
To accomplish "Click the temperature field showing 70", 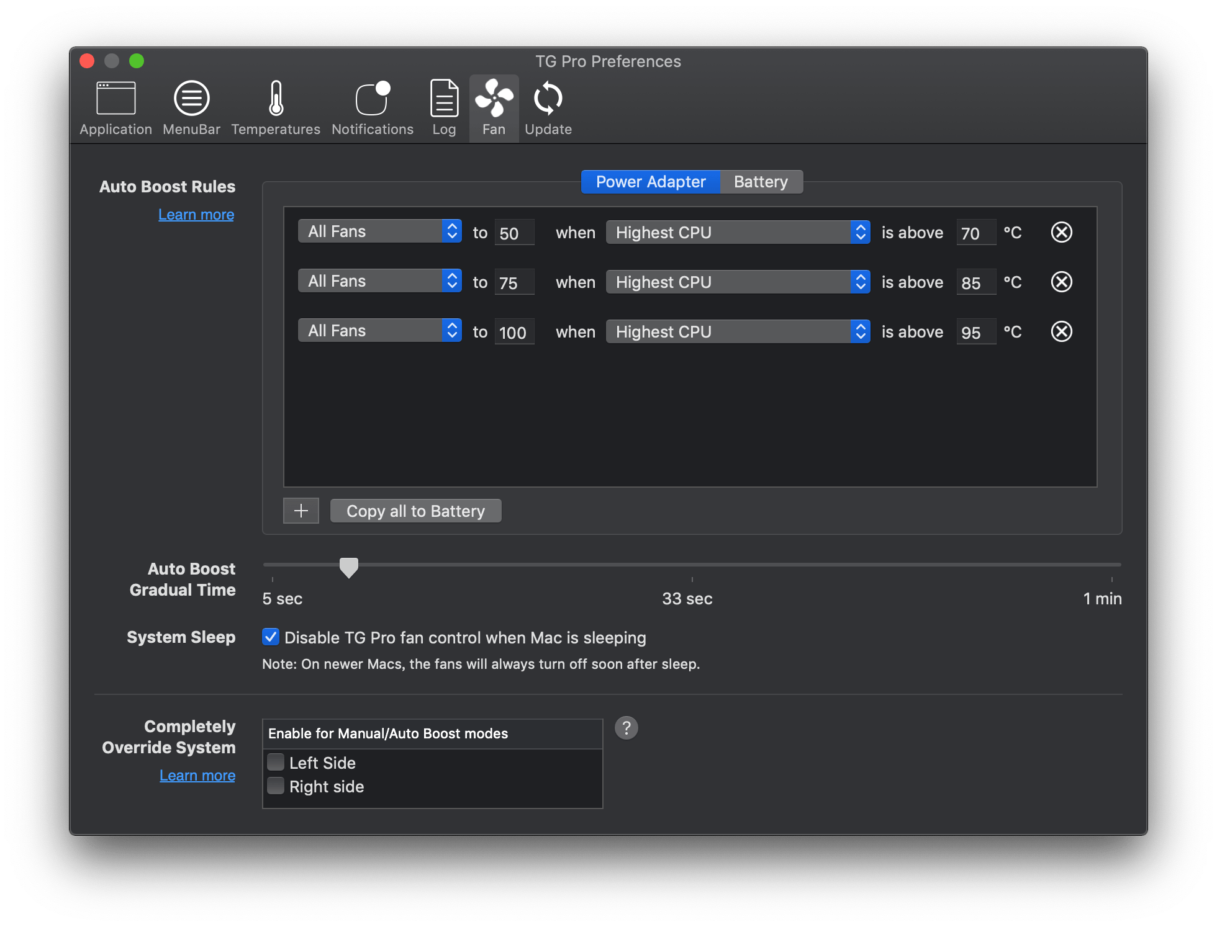I will click(976, 233).
